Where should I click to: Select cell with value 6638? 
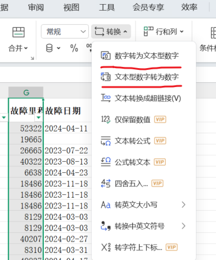26,173
